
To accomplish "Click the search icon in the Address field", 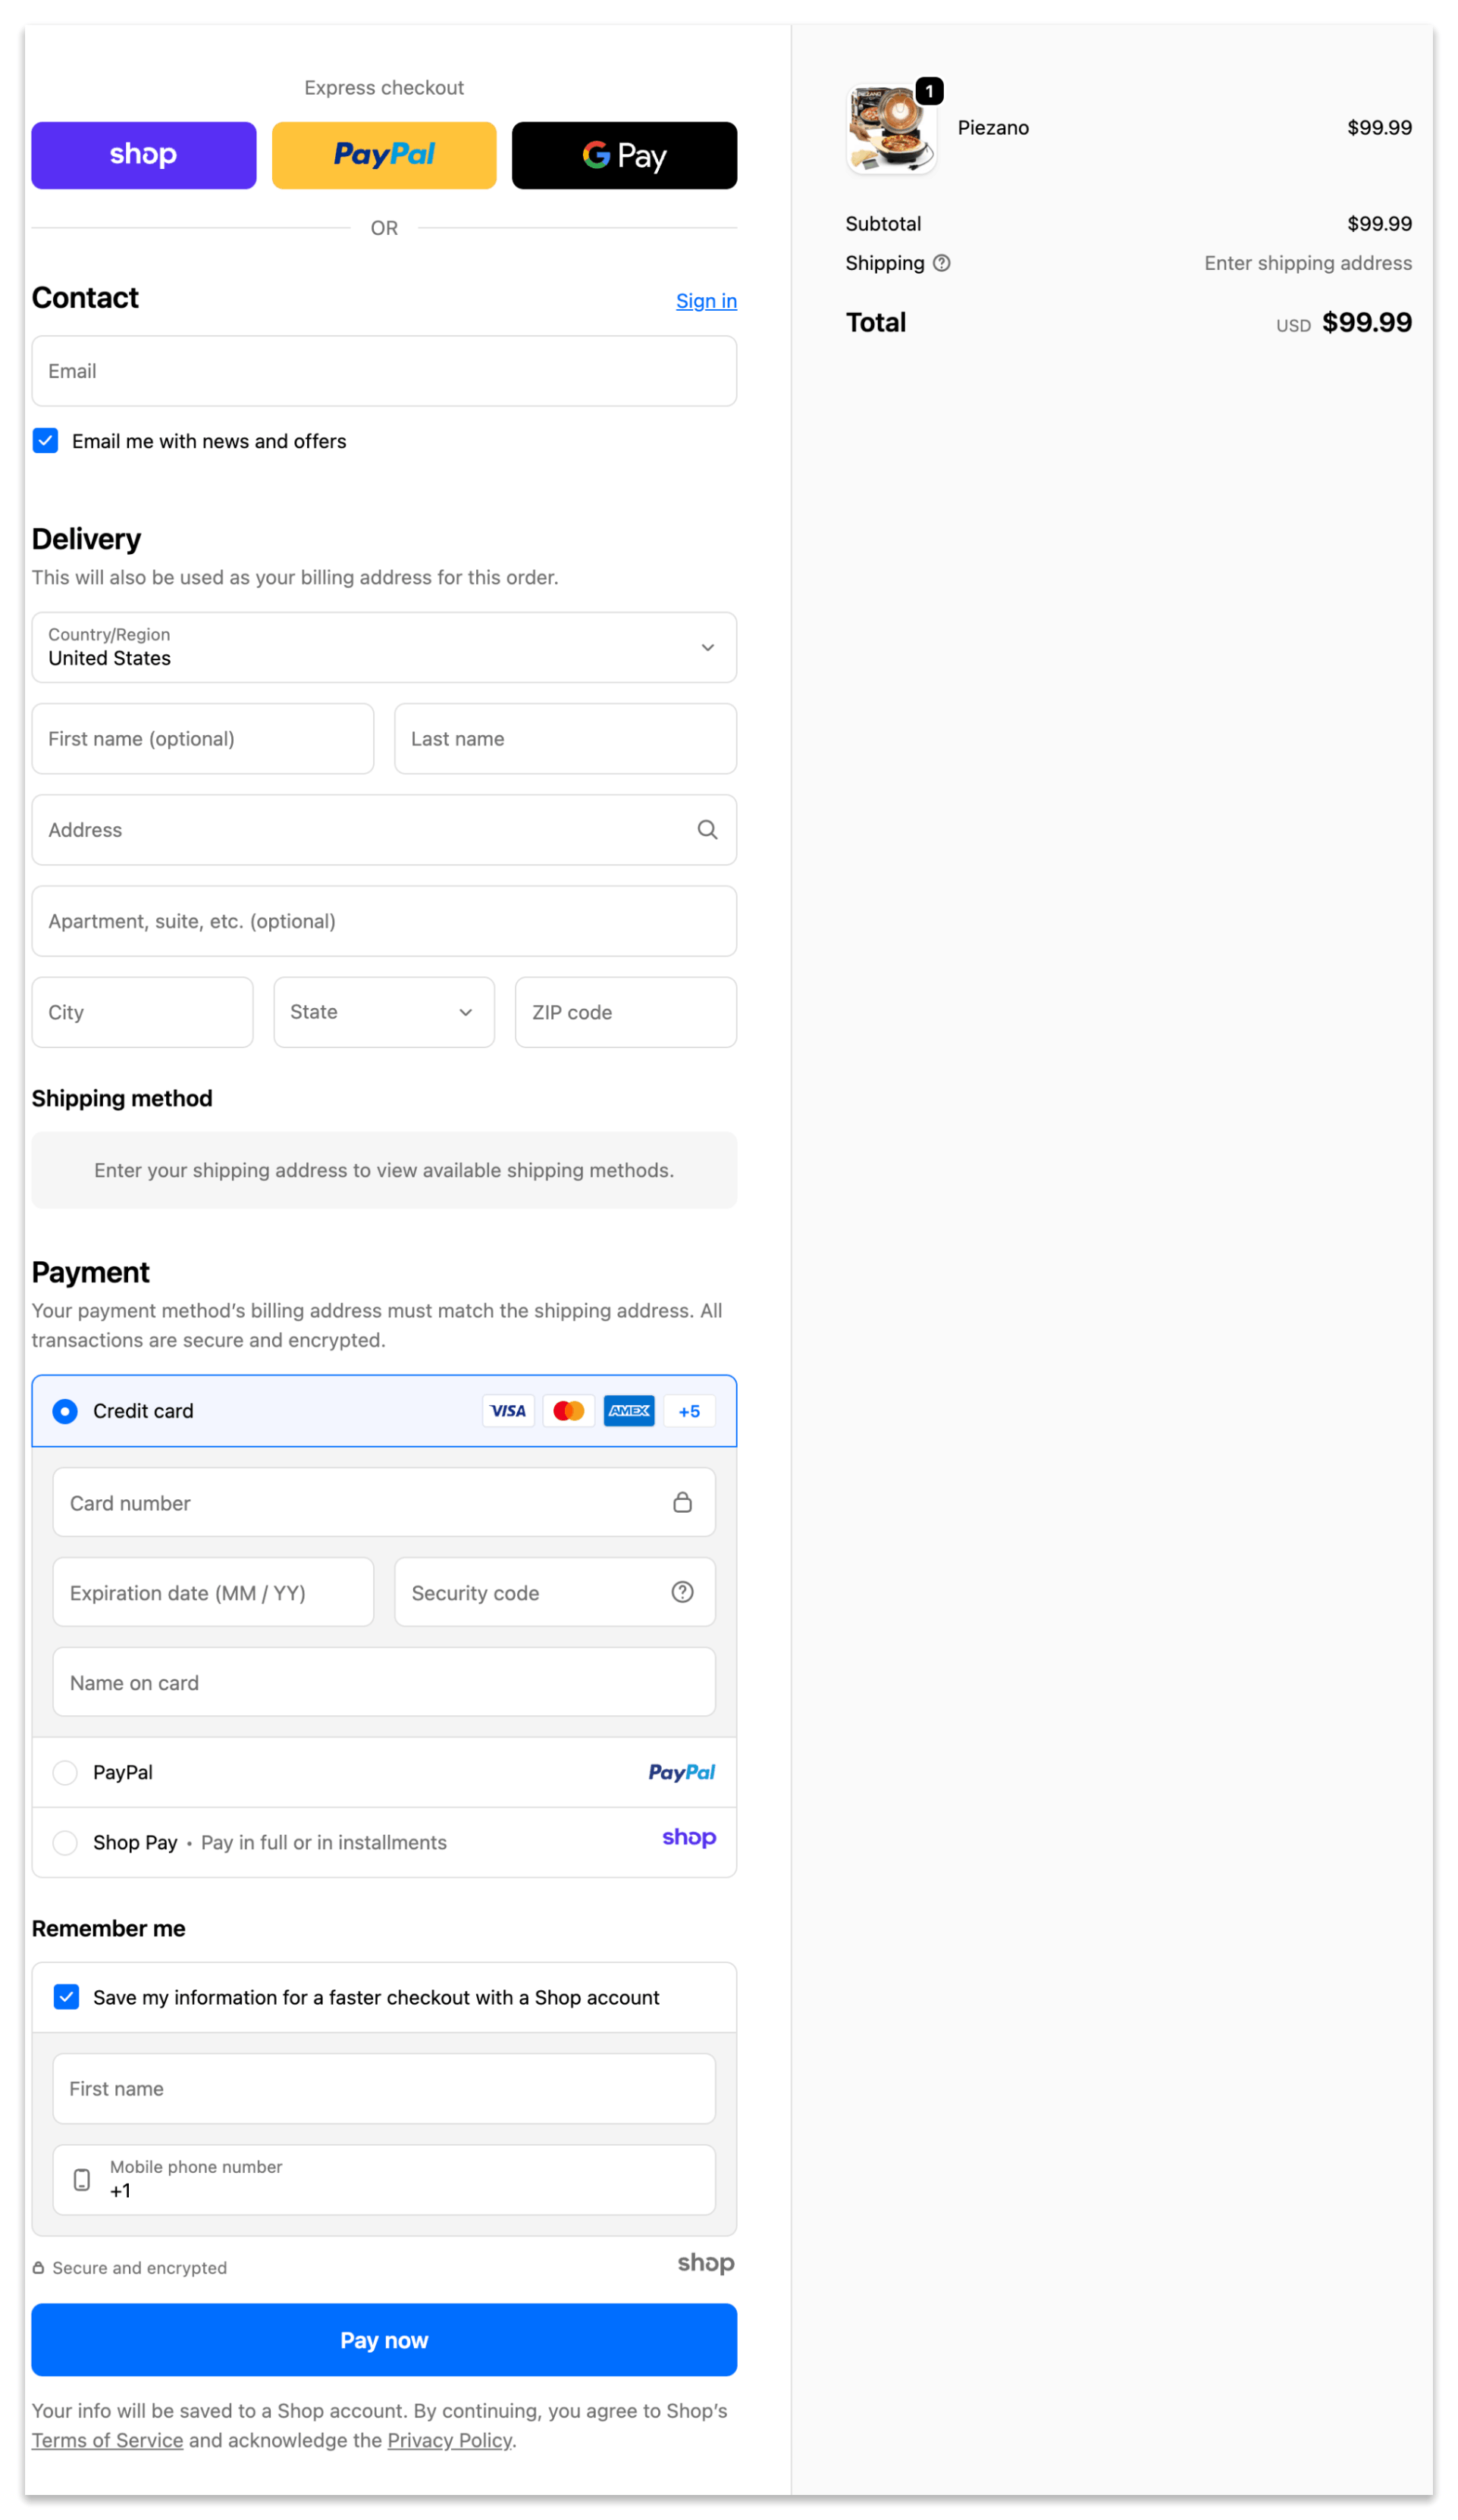I will [x=705, y=829].
